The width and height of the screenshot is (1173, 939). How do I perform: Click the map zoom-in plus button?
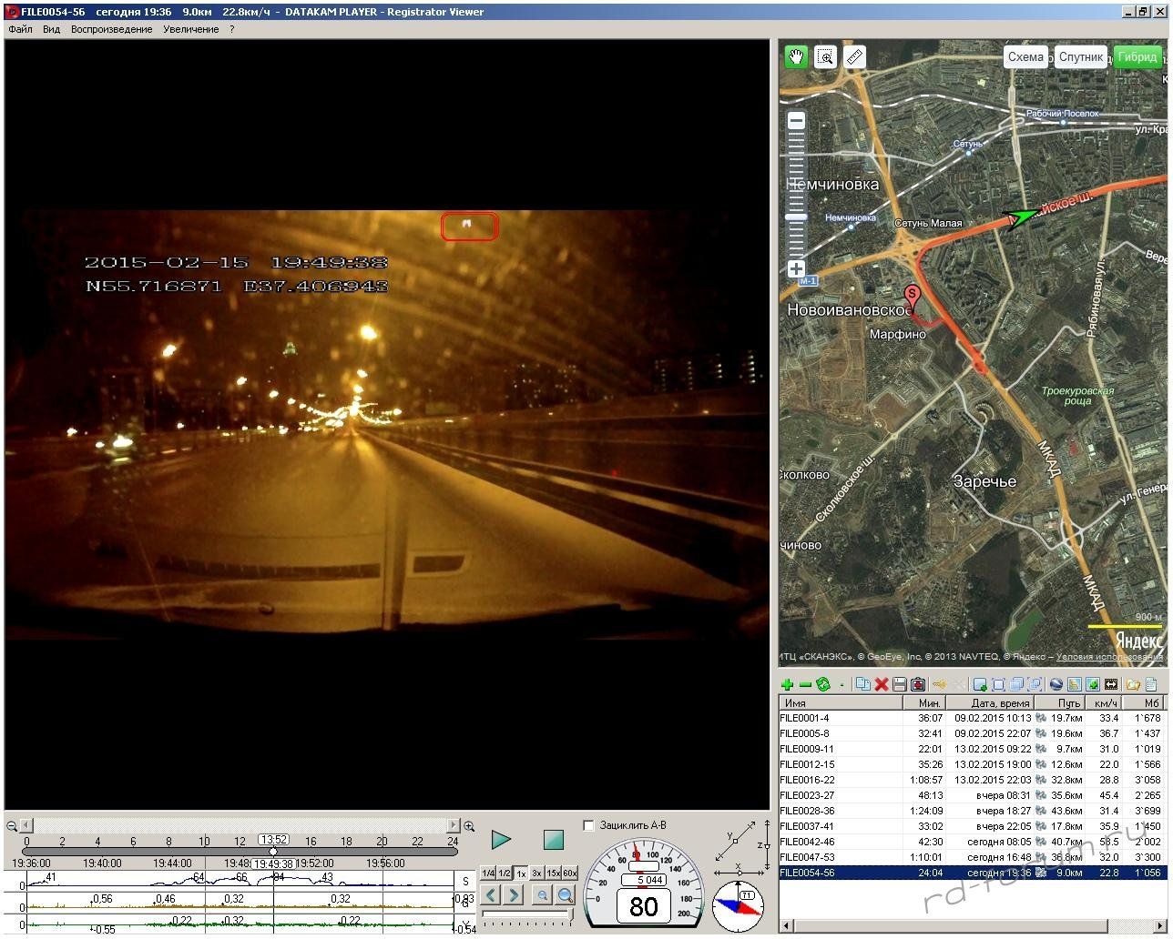pos(796,268)
